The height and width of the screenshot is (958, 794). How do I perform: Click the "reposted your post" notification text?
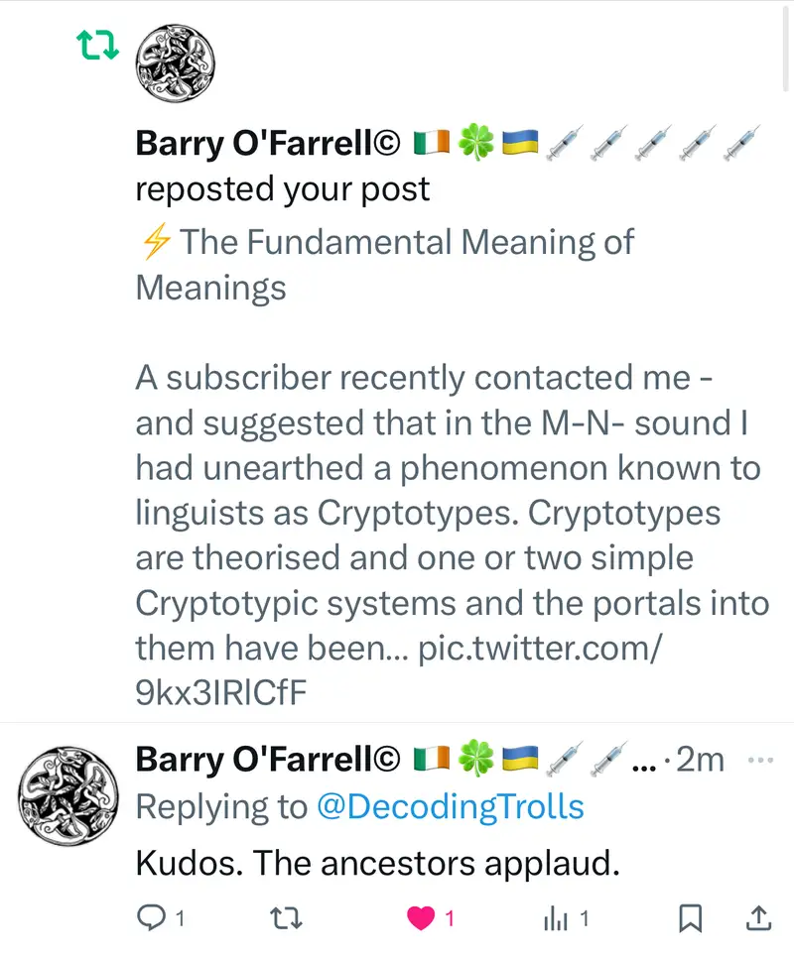(x=283, y=189)
